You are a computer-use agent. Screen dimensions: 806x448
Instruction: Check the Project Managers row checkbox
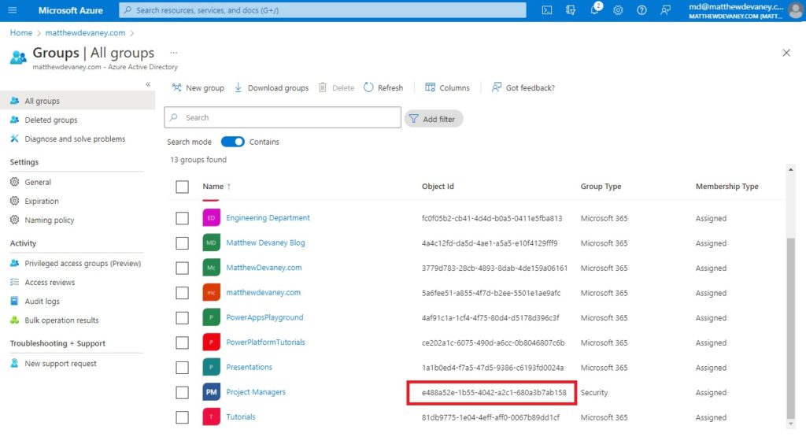tap(182, 392)
